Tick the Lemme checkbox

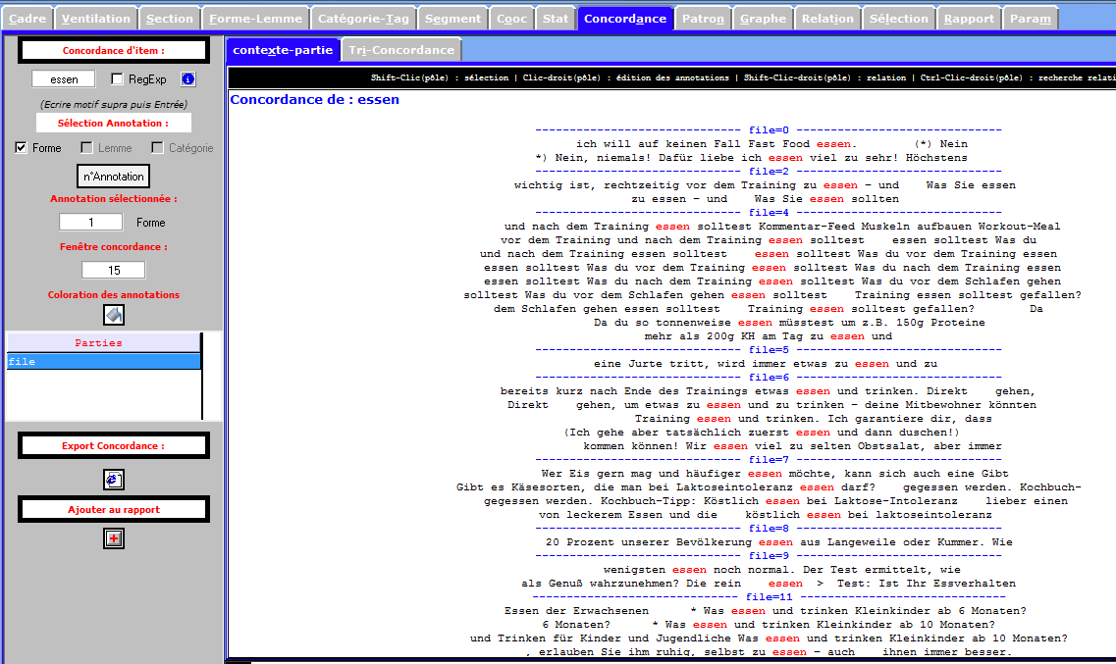pyautogui.click(x=86, y=148)
